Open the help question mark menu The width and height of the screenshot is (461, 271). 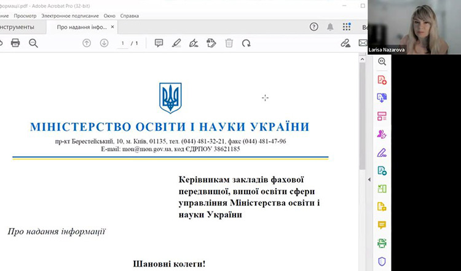(x=314, y=27)
